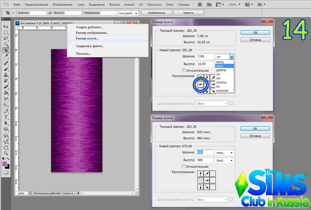Open Mini Bridge via the Mb icon

(x=209, y=5)
